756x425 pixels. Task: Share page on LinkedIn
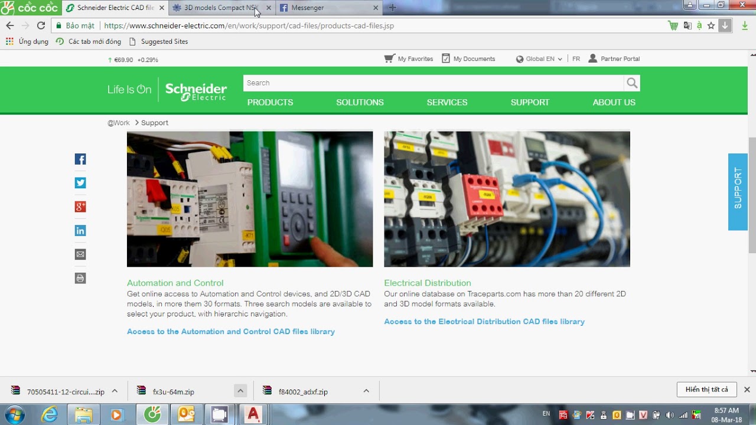[x=80, y=231]
